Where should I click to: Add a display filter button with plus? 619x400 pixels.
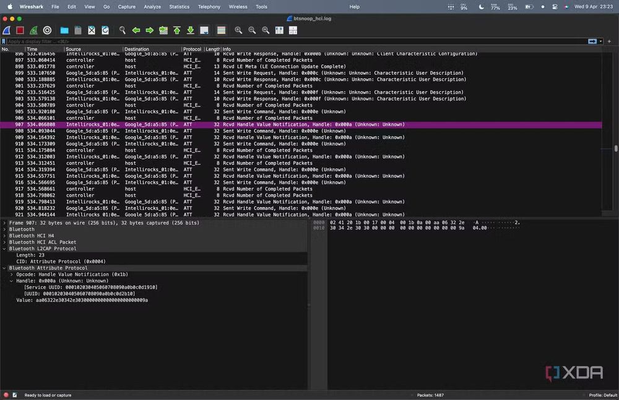pyautogui.click(x=609, y=41)
